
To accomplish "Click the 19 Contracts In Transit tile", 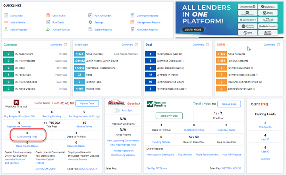I will pyautogui.click(x=150, y=75).
